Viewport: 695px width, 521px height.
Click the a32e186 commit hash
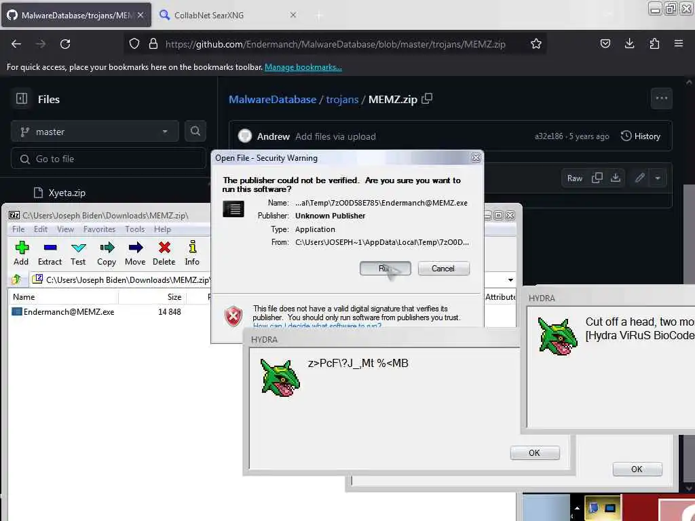(548, 136)
